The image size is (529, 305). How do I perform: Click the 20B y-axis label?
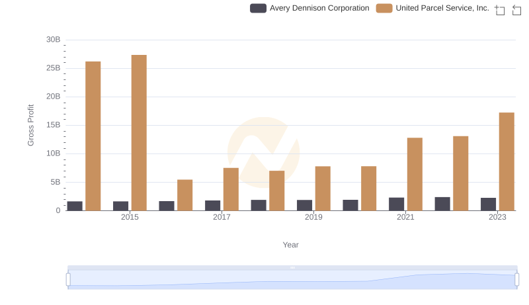coord(54,97)
